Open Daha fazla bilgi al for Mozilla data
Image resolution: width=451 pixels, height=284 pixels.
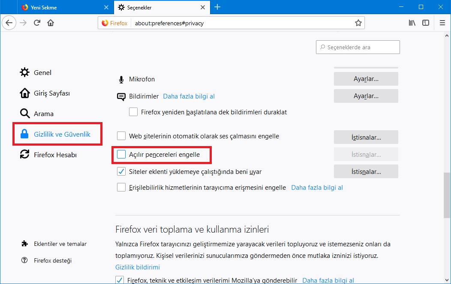(x=328, y=280)
